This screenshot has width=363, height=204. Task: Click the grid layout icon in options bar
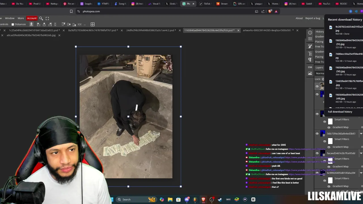click(x=93, y=24)
